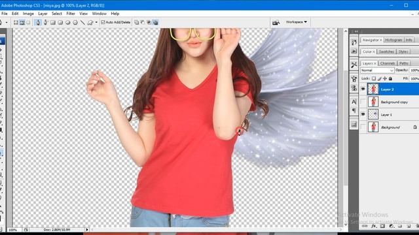Viewport: 419px width, 235px height.
Task: Open the Workspace dropdown
Action: pyautogui.click(x=297, y=22)
